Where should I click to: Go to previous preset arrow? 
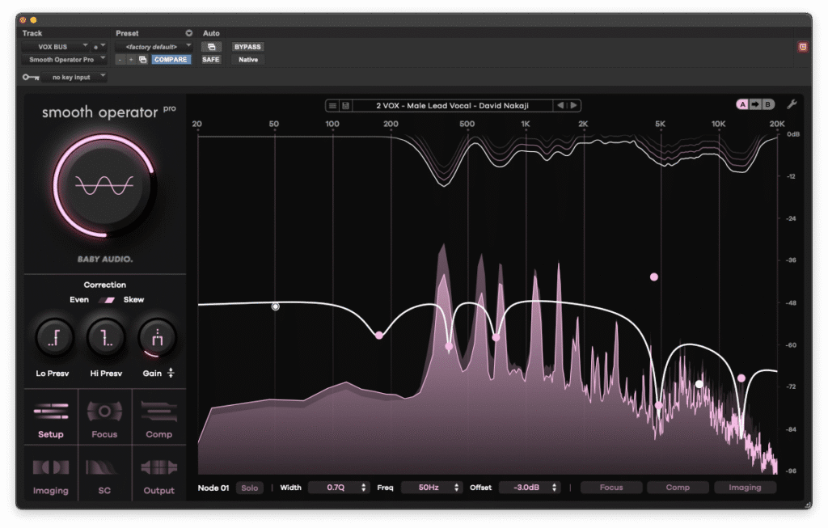(x=560, y=106)
